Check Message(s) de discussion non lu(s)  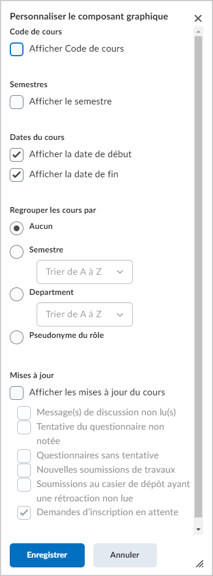click(x=24, y=413)
